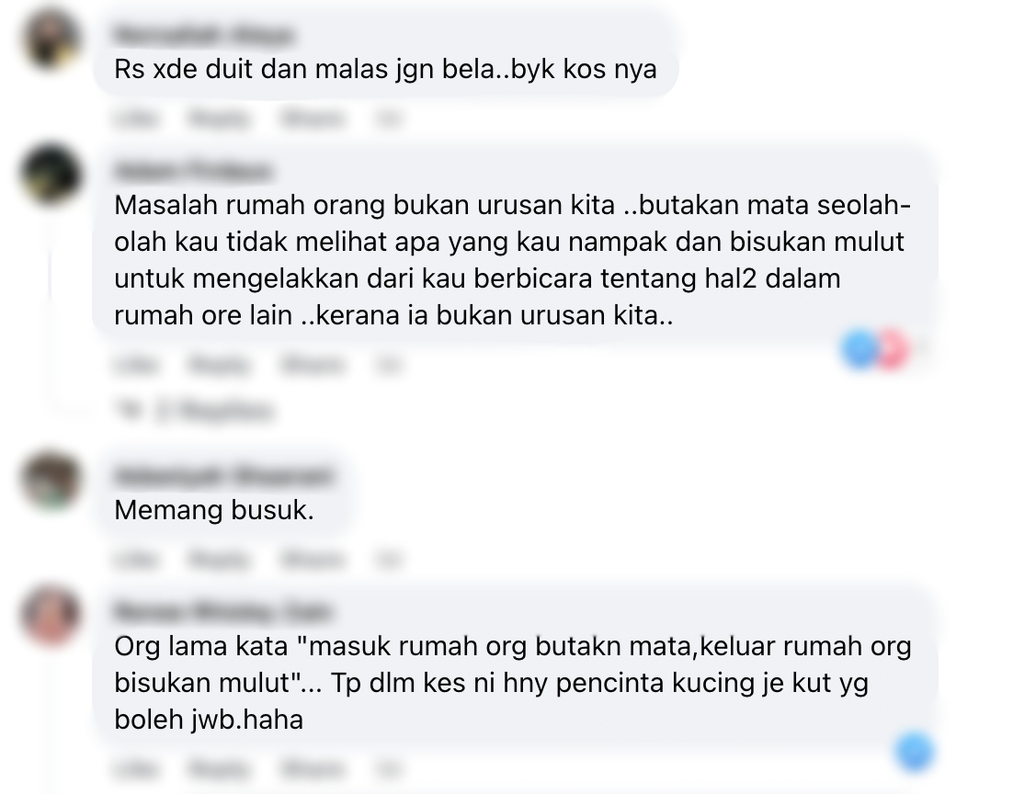The width and height of the screenshot is (1013, 794).
Task: Like the "Org lama kata" comment
Action: [x=136, y=769]
